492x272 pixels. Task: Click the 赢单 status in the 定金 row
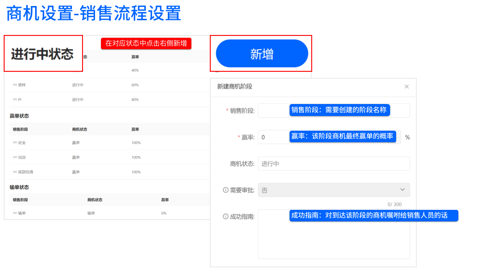76,143
